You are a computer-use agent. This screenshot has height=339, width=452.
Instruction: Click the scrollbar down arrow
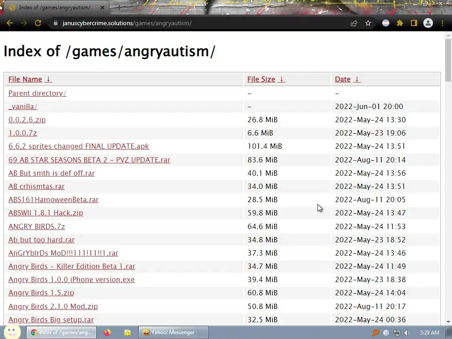pyautogui.click(x=448, y=322)
